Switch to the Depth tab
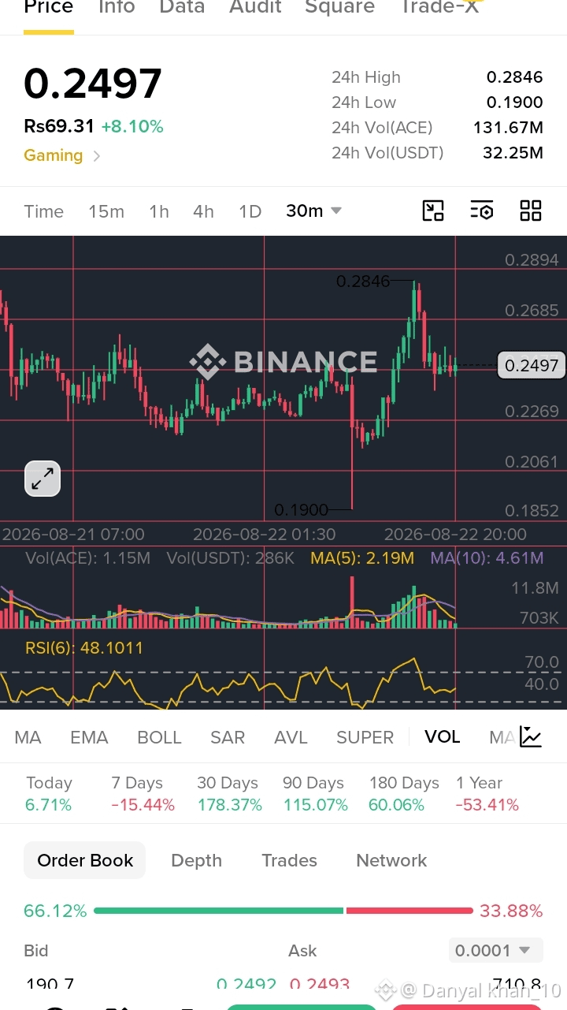567x1010 pixels. tap(196, 860)
